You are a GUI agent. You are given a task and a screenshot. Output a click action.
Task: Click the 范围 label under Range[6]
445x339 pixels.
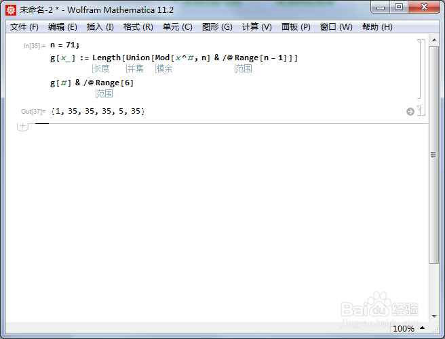click(104, 93)
